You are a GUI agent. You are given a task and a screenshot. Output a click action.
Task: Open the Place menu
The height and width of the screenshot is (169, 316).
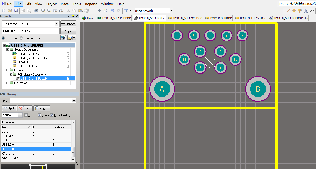[x=65, y=4]
